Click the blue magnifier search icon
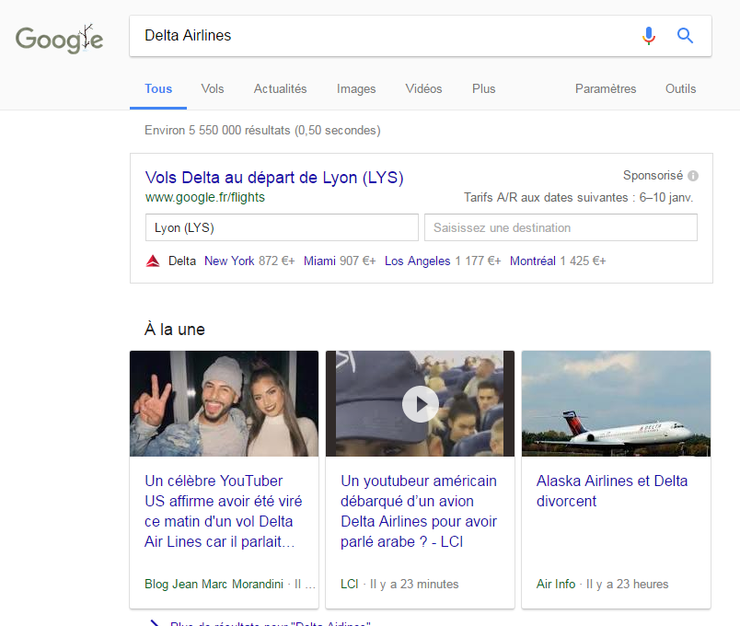The image size is (740, 626). point(685,36)
